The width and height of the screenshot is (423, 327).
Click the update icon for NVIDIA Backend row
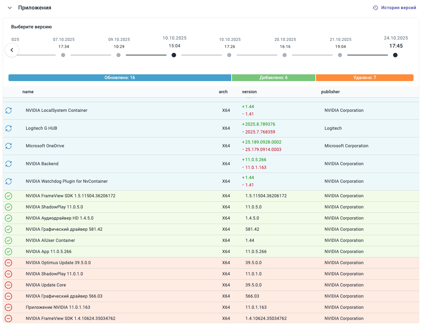9,164
